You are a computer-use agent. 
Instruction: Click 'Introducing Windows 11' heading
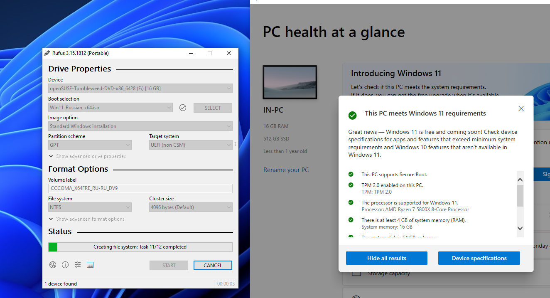click(396, 74)
